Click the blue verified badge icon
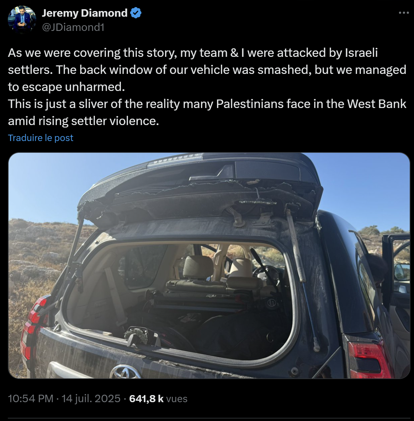Screen dimensions: 414x421 point(136,13)
